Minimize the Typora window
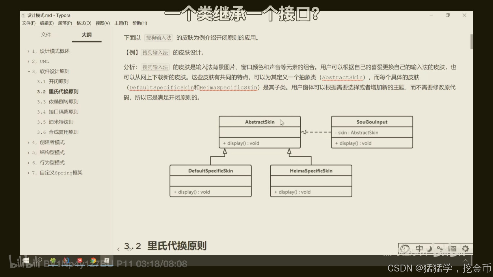Screen dimensions: 493x277 431,15
